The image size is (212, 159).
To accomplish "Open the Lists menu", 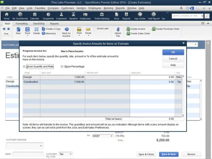I will (x=29, y=8).
